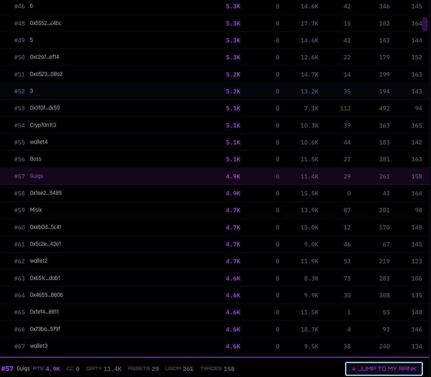The width and height of the screenshot is (431, 377).
Task: Click the 73 assets value in row #63
Action: (x=347, y=278)
